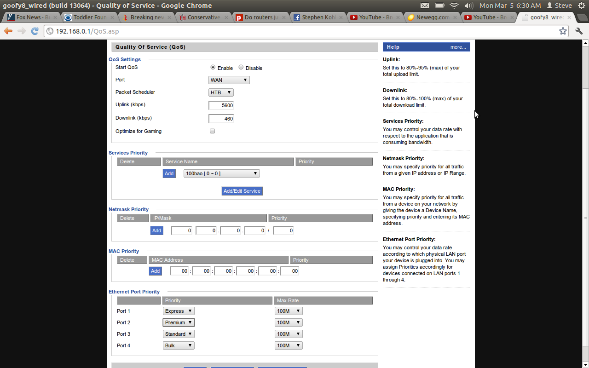Open the Port dropdown showing WAN
The image size is (589, 368).
click(x=229, y=80)
